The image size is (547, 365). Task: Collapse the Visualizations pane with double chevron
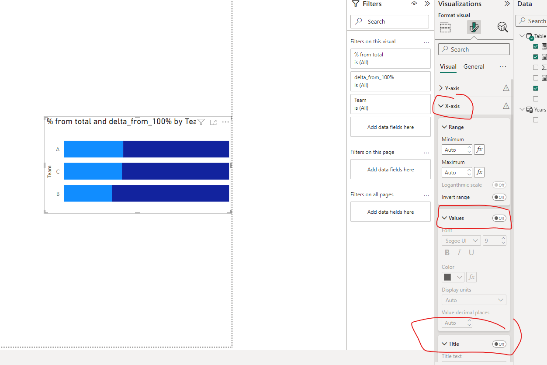(x=507, y=4)
